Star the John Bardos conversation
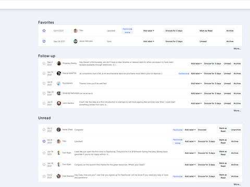Image resolution: width=250 pixels, height=187 pixels. tap(44, 103)
